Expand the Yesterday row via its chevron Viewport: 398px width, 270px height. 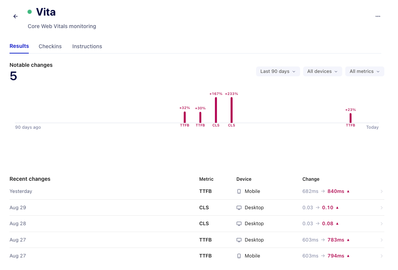[x=382, y=191]
